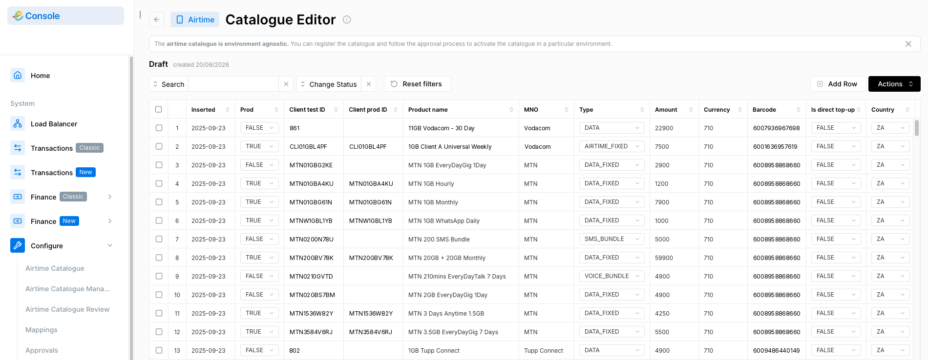Open the Approvals submenu item
928x360 pixels.
[42, 350]
